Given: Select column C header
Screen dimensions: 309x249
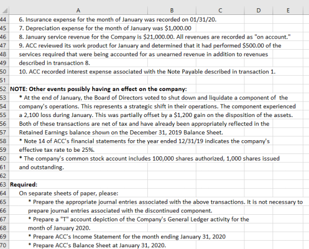Looking at the screenshot, I should pos(220,10).
